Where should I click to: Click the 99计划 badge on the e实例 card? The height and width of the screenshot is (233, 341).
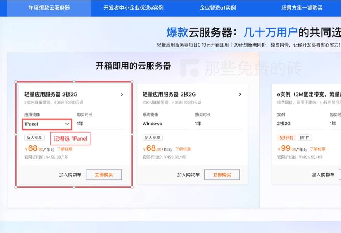click(x=287, y=138)
